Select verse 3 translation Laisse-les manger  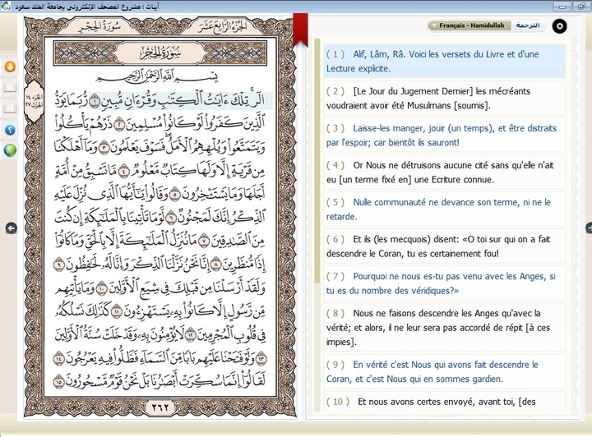(x=444, y=135)
